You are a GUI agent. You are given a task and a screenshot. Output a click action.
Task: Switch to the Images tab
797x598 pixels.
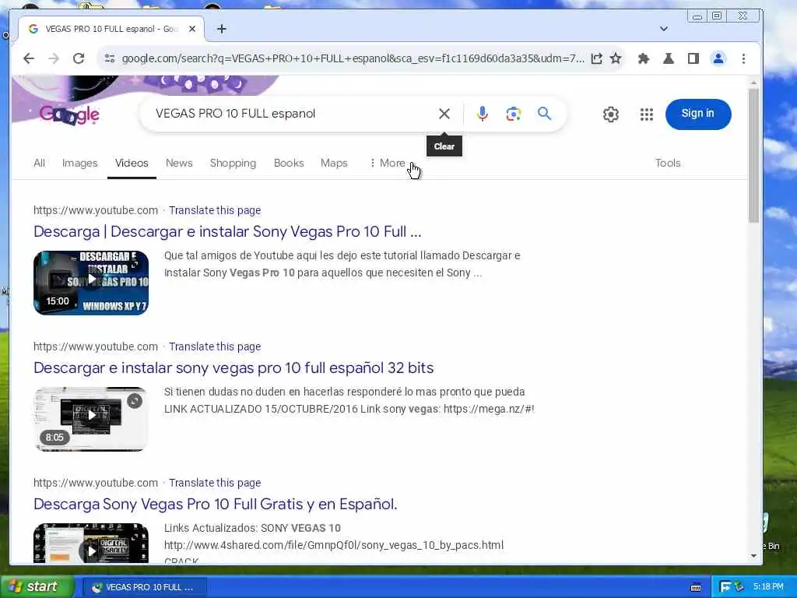80,164
